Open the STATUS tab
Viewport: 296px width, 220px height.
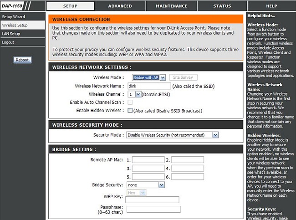[222, 6]
